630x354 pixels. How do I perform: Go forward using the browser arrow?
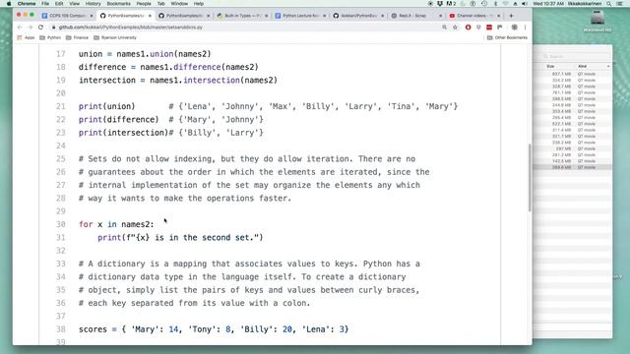[31, 28]
